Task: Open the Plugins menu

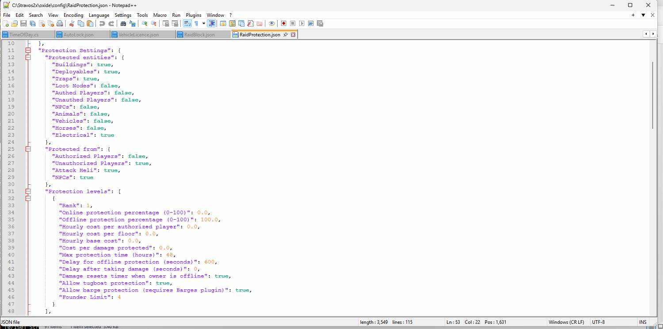Action: coord(193,15)
